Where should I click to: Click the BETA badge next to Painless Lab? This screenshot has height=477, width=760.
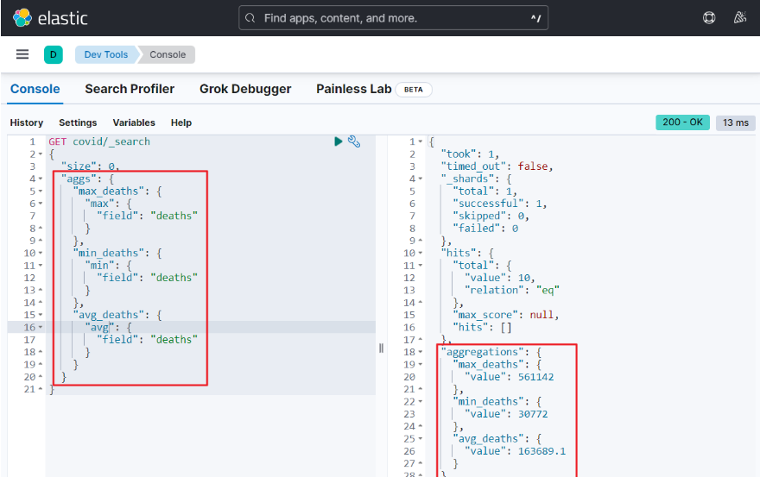point(414,90)
